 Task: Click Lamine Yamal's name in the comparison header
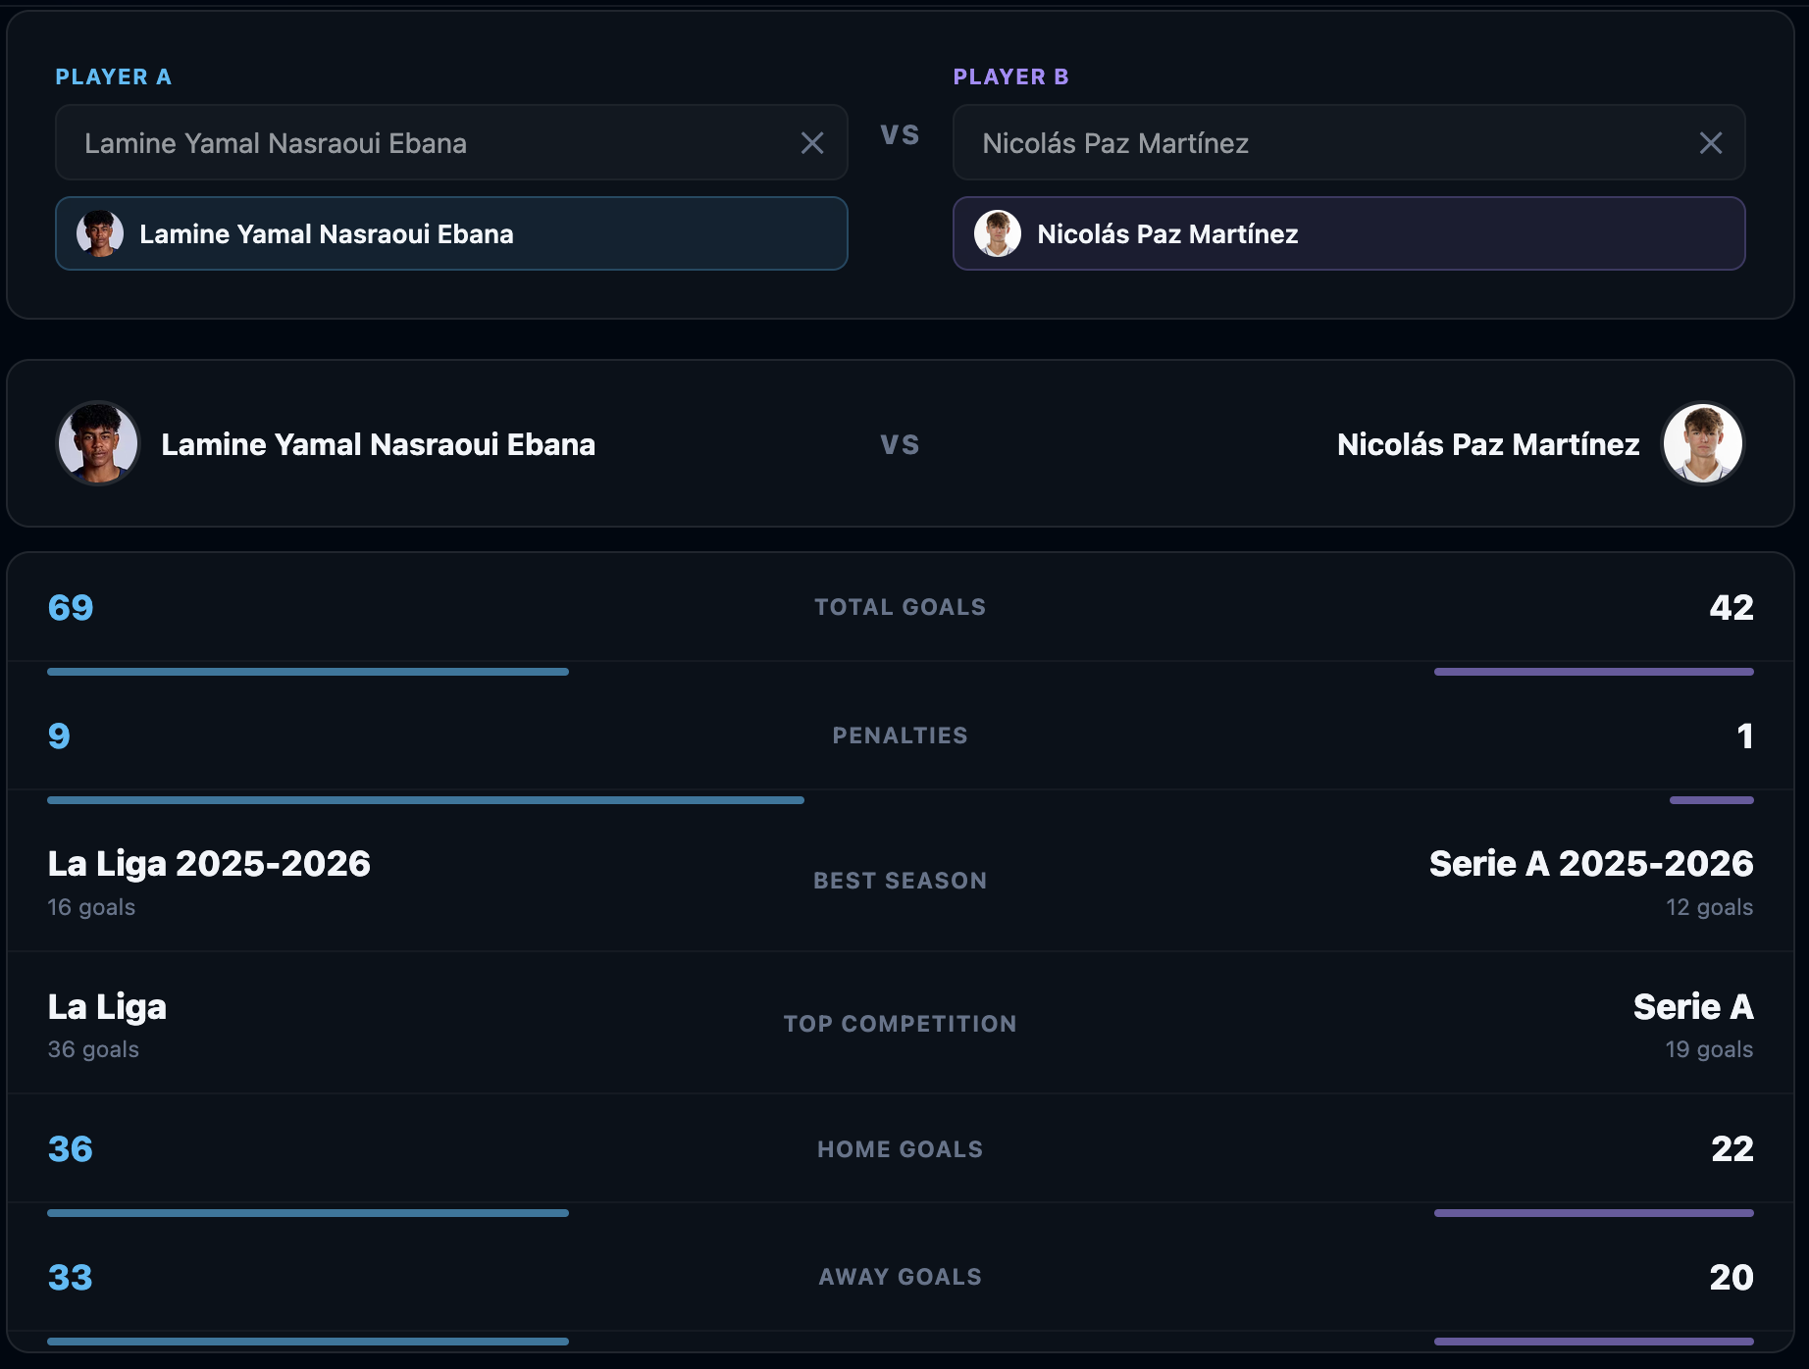[378, 444]
